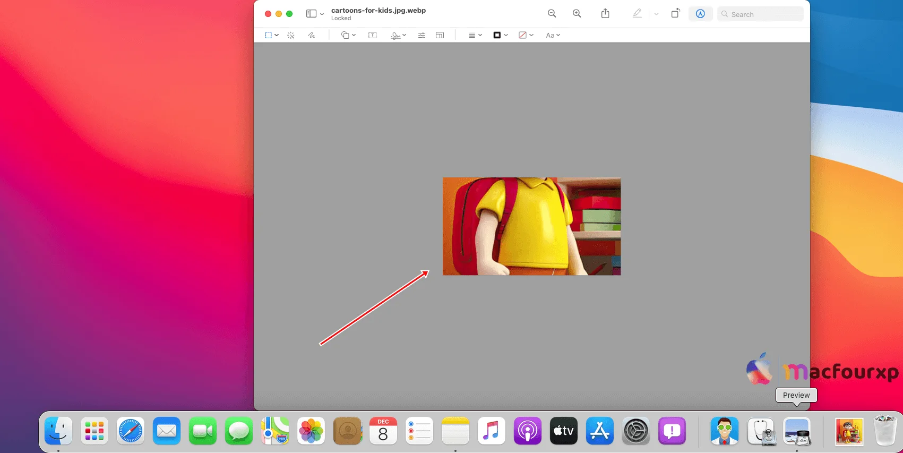Click the Preview app icon in Dock
The width and height of the screenshot is (903, 453).
(797, 431)
